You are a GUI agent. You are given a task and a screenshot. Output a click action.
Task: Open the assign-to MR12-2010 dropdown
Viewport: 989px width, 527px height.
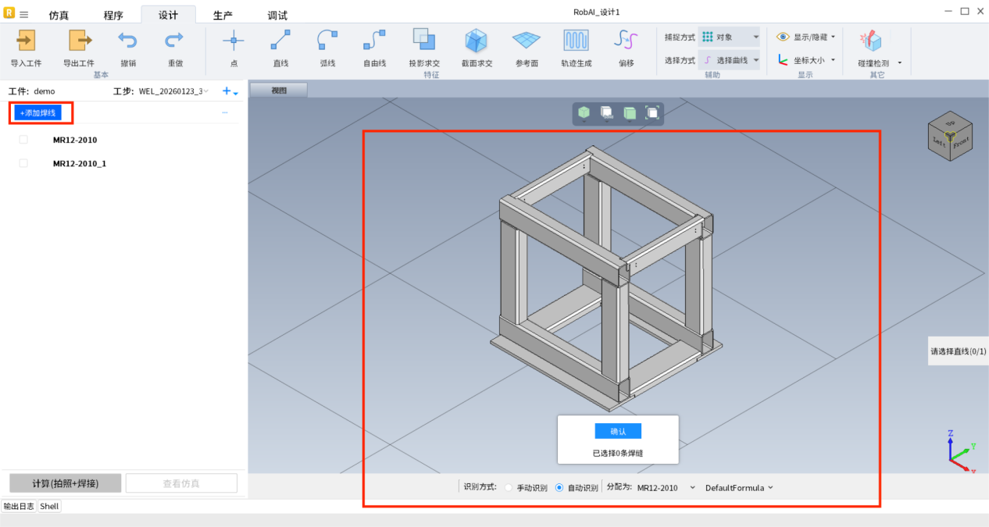point(666,488)
